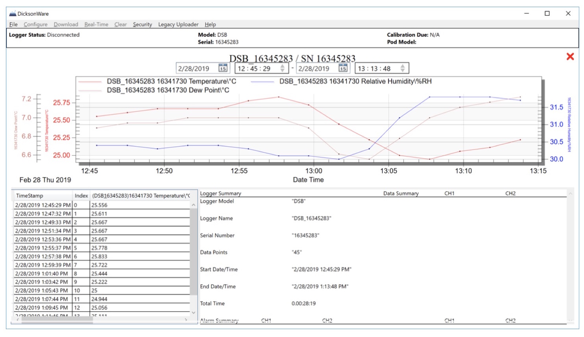This screenshot has width=584, height=337.
Task: Open the File menu
Action: pos(13,24)
